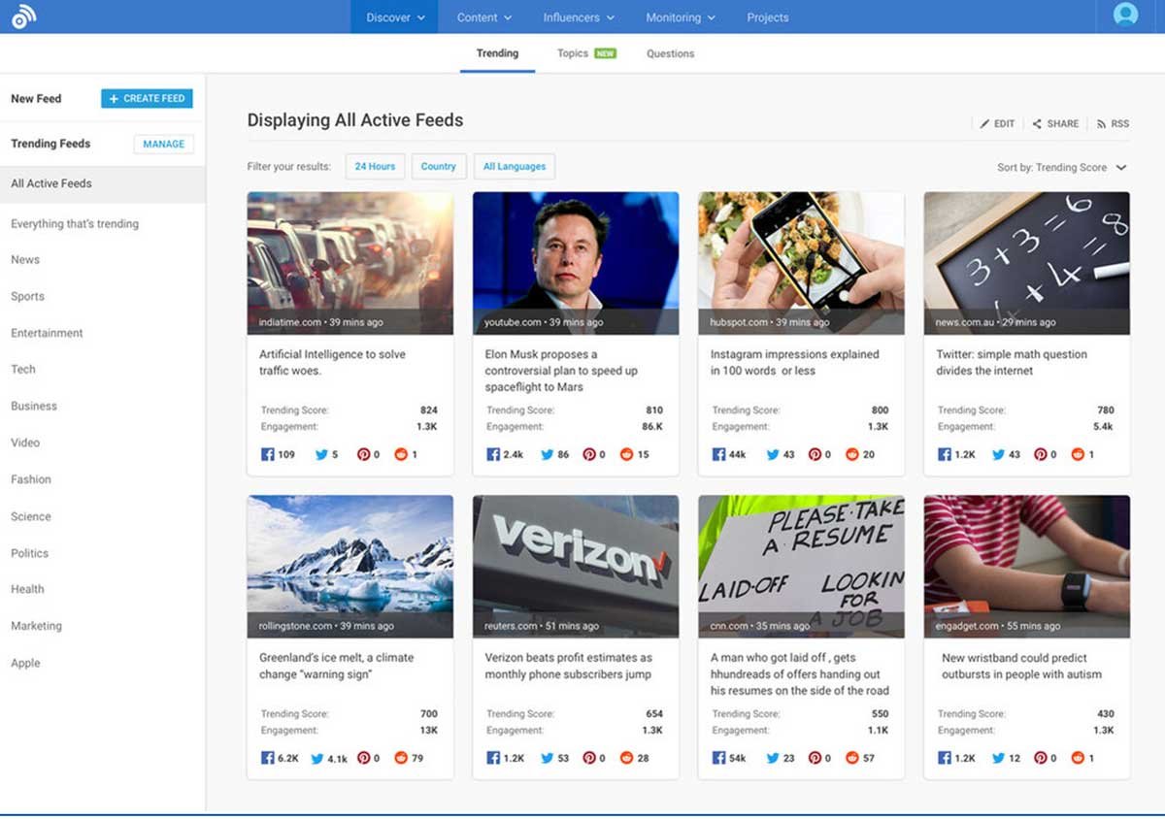This screenshot has width=1165, height=819.
Task: Click Twitter icon on Artificial Intelligence card
Action: (x=320, y=454)
